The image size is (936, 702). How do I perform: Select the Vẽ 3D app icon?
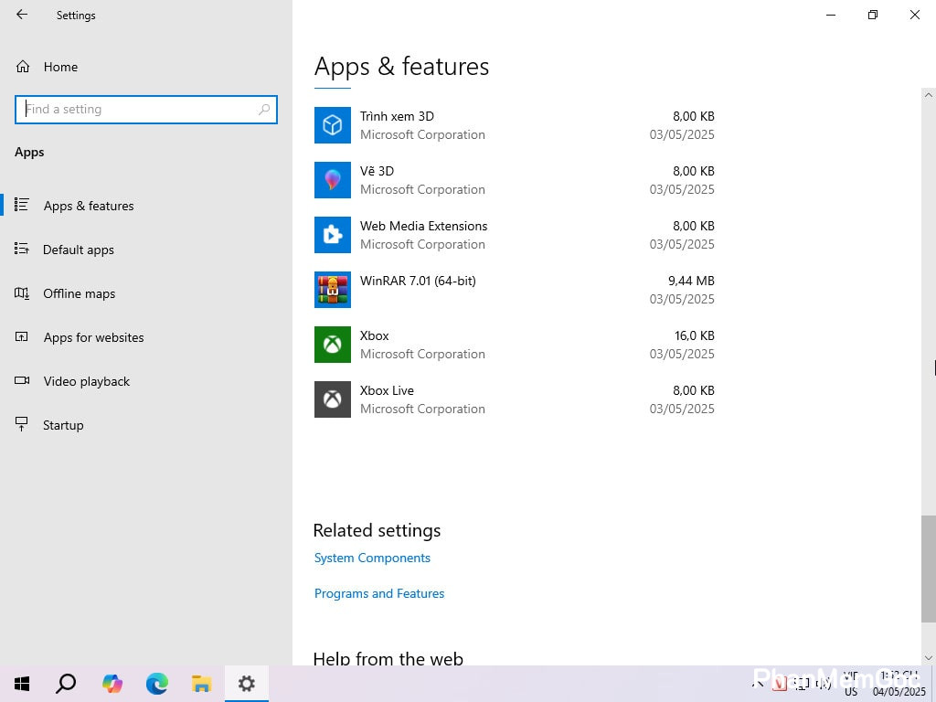click(x=332, y=180)
